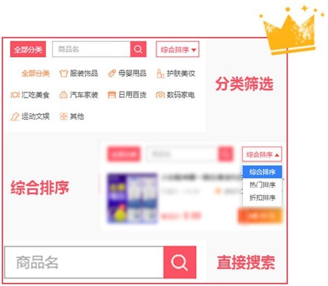
Task: Select the sneaker icon for 运动文娱
Action: pyautogui.click(x=15, y=117)
